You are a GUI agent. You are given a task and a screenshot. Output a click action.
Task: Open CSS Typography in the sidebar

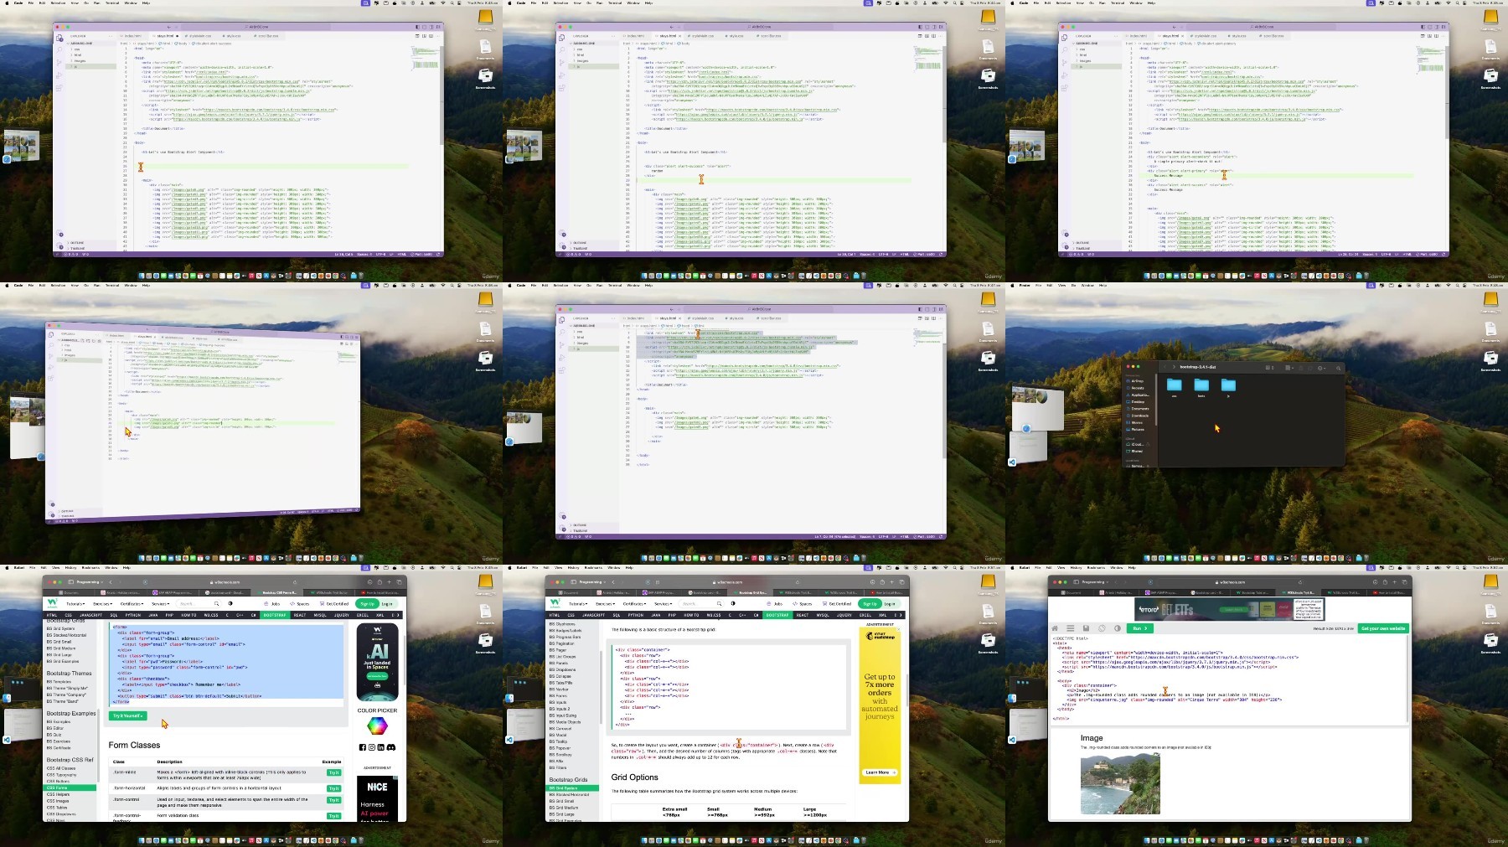coord(61,775)
